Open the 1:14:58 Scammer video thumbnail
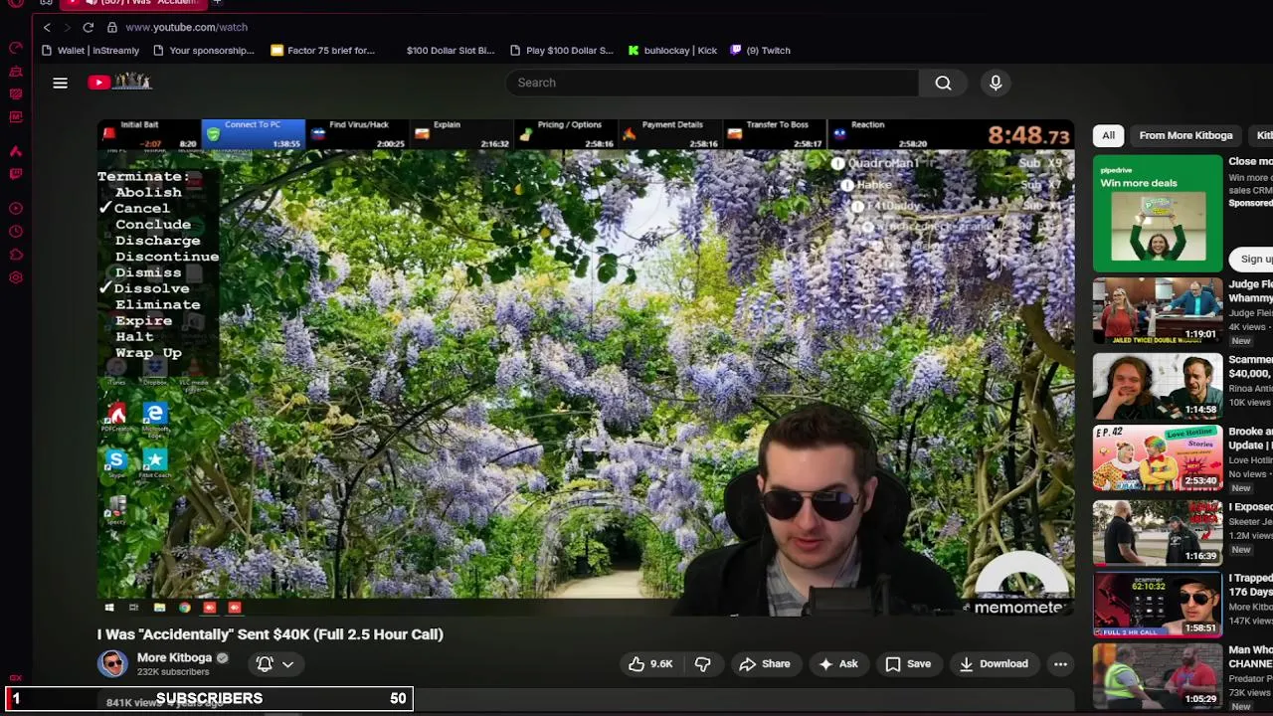Screen dimensions: 1273x716 pos(1158,385)
